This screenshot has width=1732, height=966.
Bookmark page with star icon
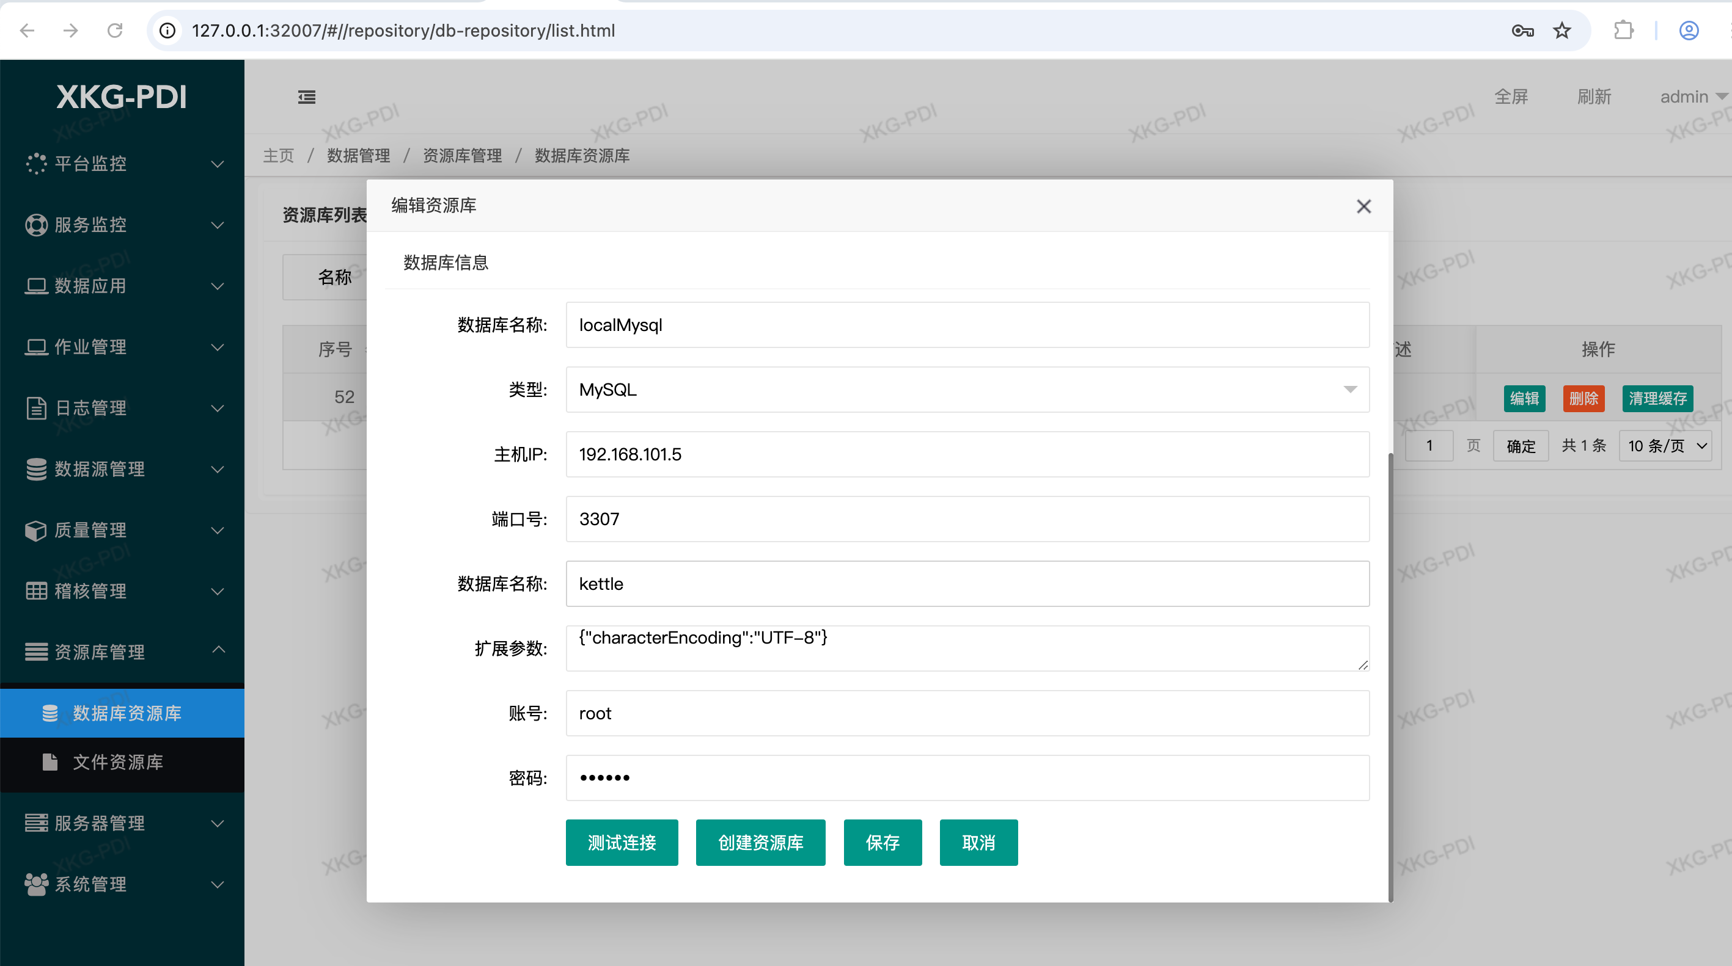[x=1562, y=31]
